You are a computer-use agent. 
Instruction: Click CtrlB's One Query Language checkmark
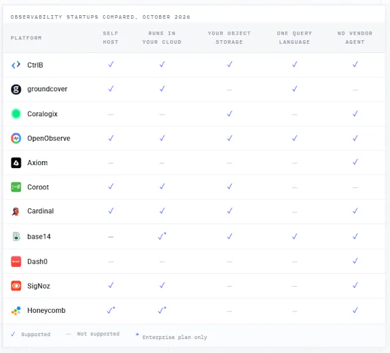point(295,65)
